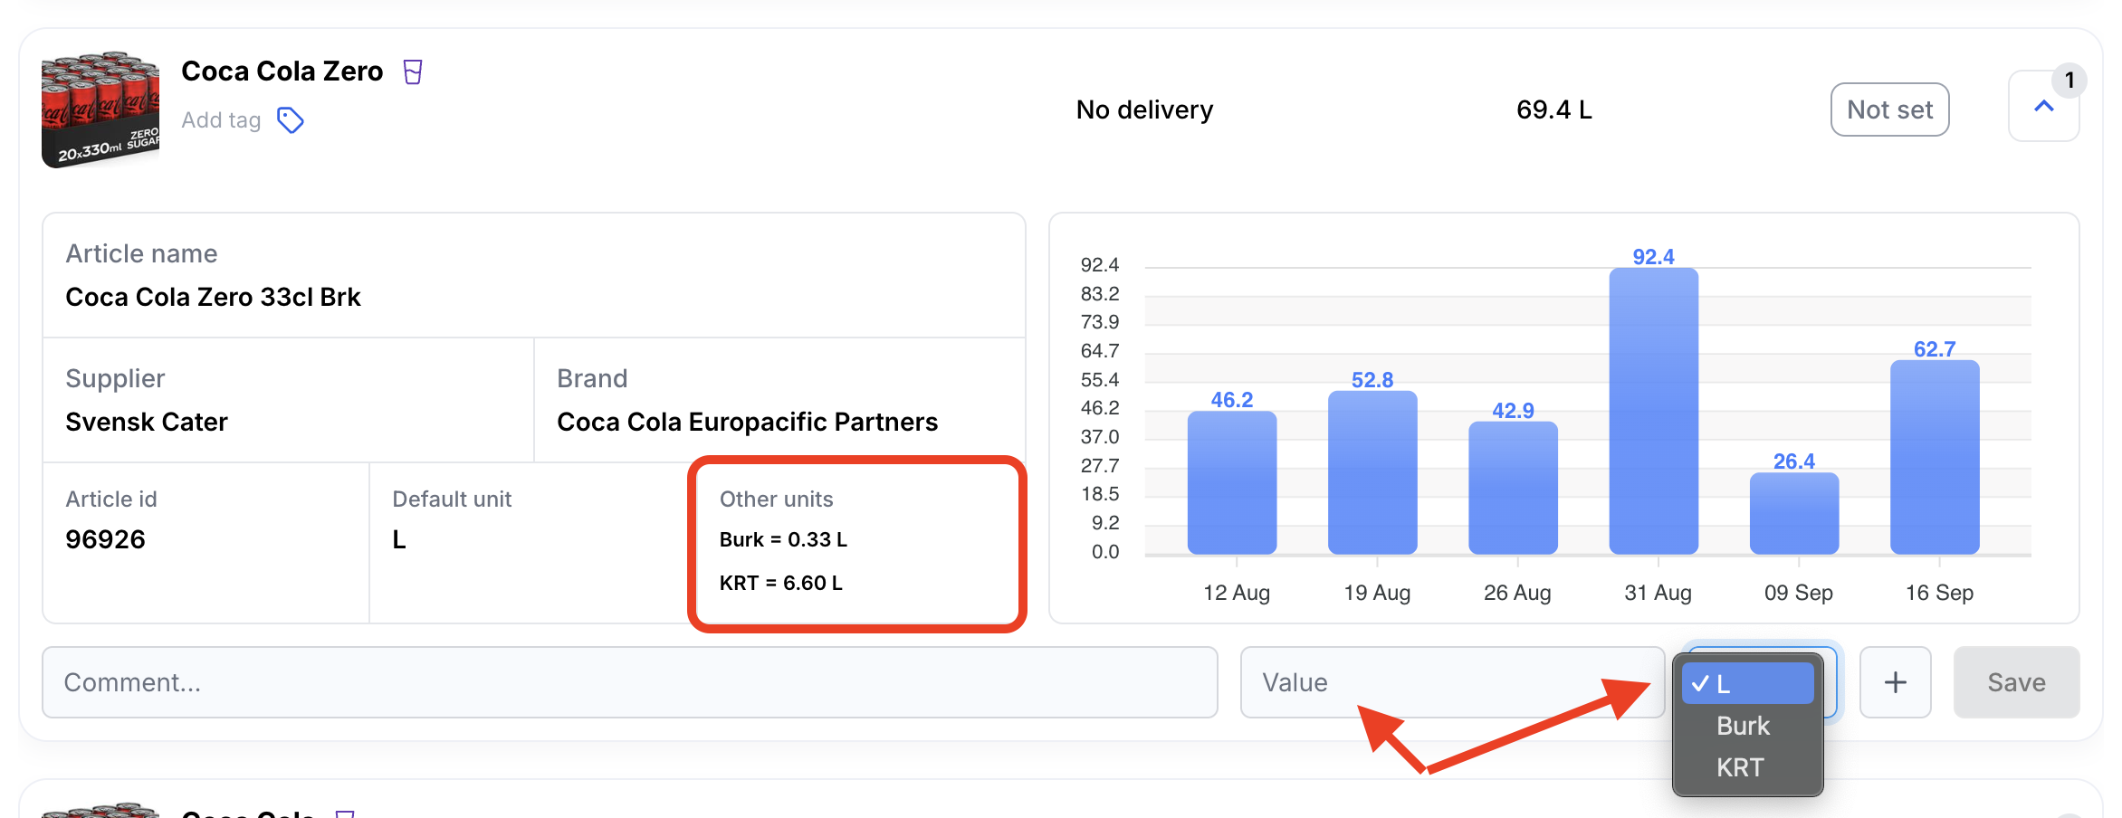Click the plus button next to unit selector
Image resolution: width=2122 pixels, height=818 pixels.
click(x=1895, y=682)
